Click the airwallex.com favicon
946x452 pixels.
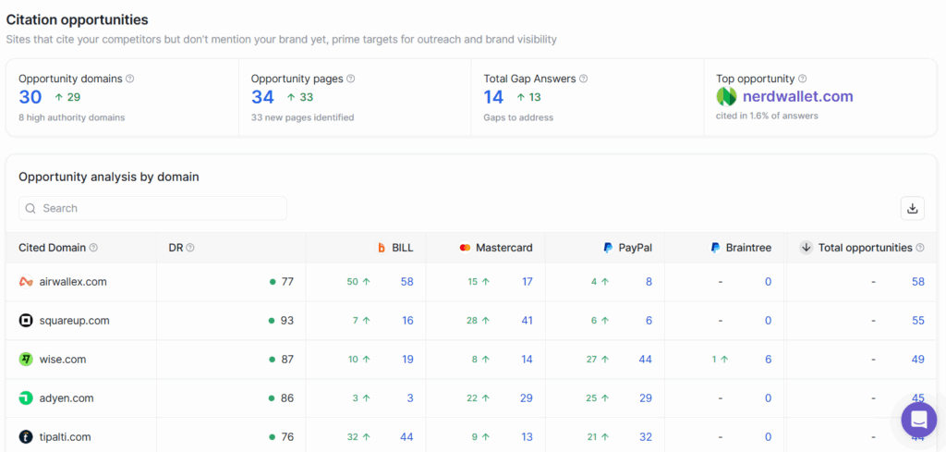(25, 281)
